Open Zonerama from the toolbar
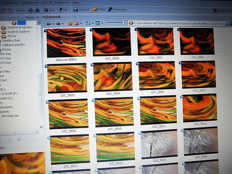 coord(117,10)
